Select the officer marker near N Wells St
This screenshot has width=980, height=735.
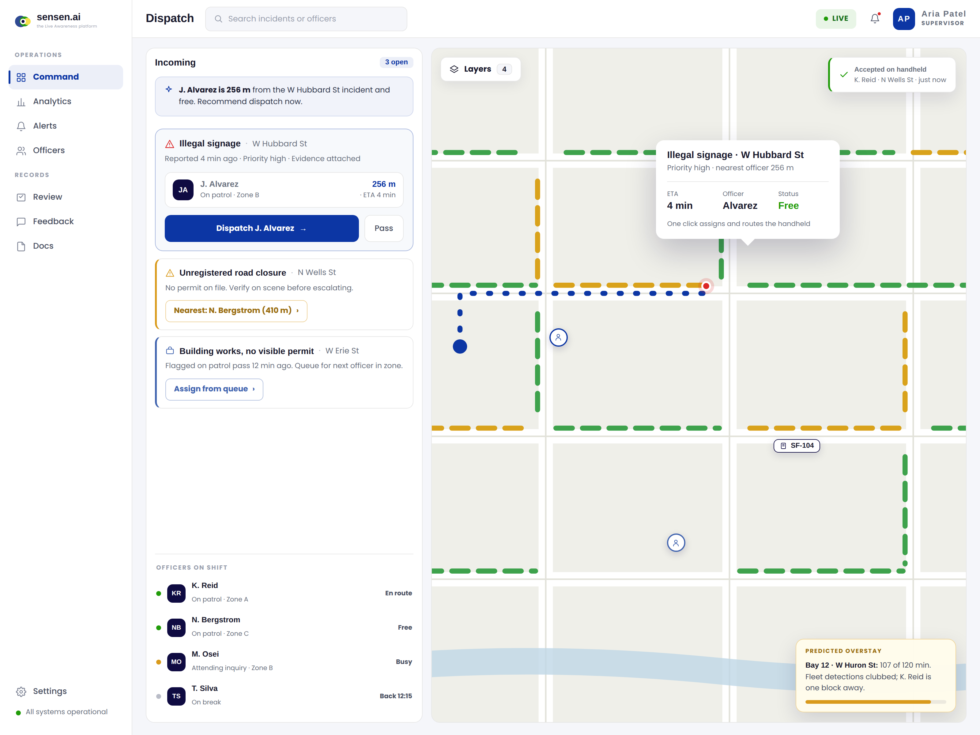point(558,337)
